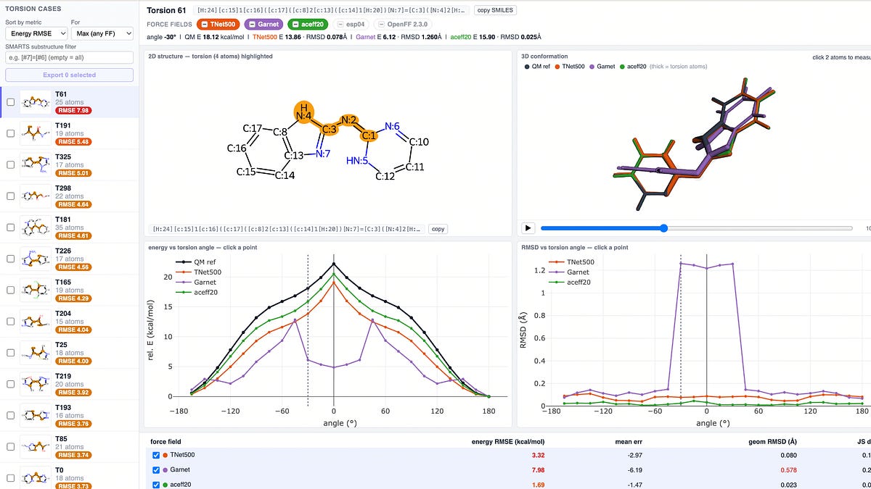Select the T298 torsion case checkbox

10,196
